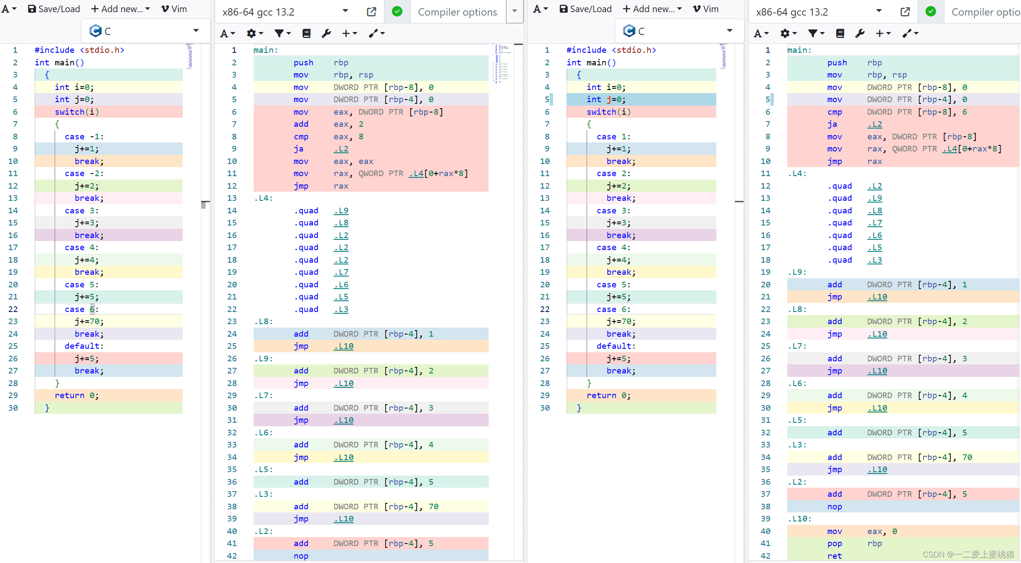Image resolution: width=1021 pixels, height=563 pixels.
Task: Focus left Compiler options input field
Action: [x=458, y=12]
